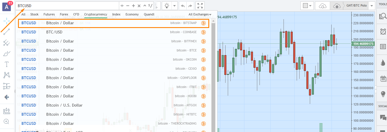This screenshot has height=132, width=387.
Task: Open dropdown arrow next to lightbulb
Action: tap(174, 6)
